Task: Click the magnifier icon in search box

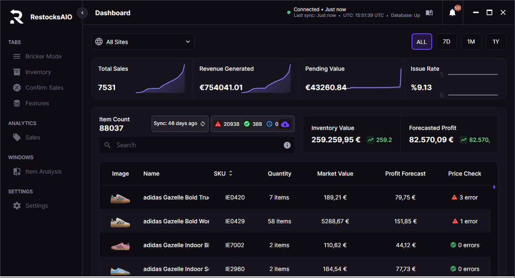Action: pos(108,145)
